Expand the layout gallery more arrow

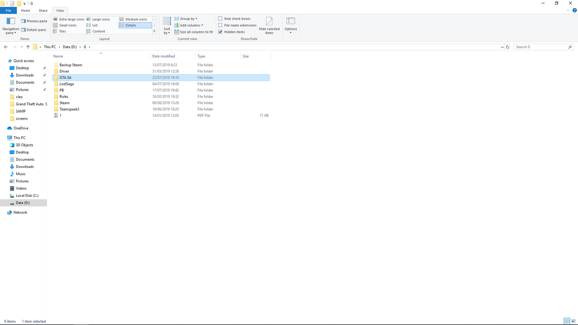[x=154, y=31]
